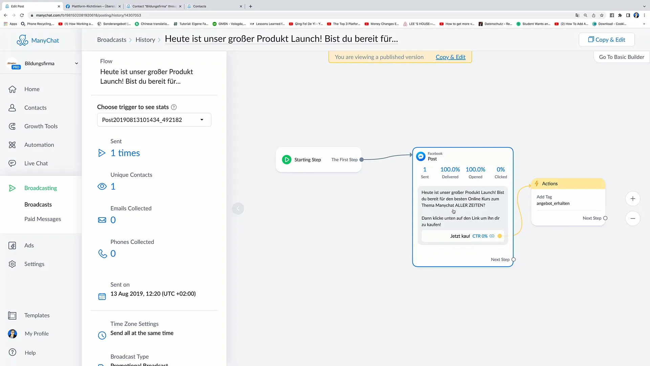
Task: Click the Phones Collected phone icon
Action: [102, 253]
